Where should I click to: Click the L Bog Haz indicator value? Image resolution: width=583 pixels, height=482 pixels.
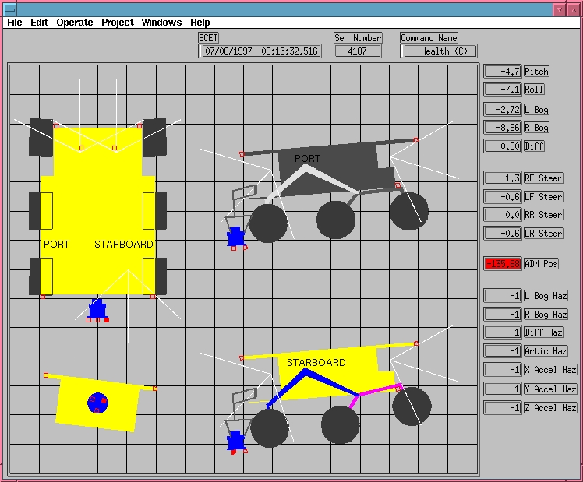point(503,296)
